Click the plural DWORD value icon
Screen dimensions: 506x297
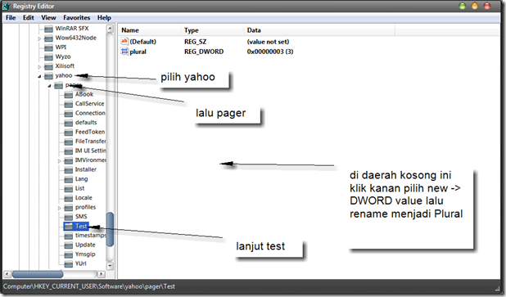[x=124, y=52]
